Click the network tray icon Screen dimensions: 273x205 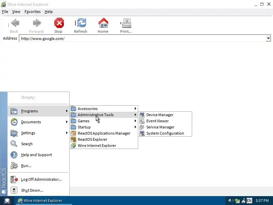(237, 201)
